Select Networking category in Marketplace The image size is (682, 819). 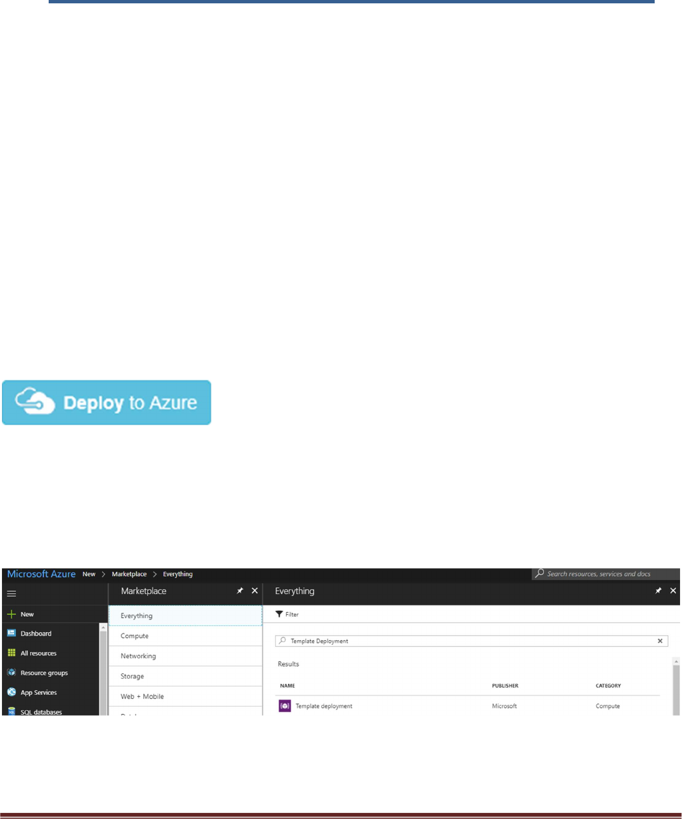pos(185,656)
